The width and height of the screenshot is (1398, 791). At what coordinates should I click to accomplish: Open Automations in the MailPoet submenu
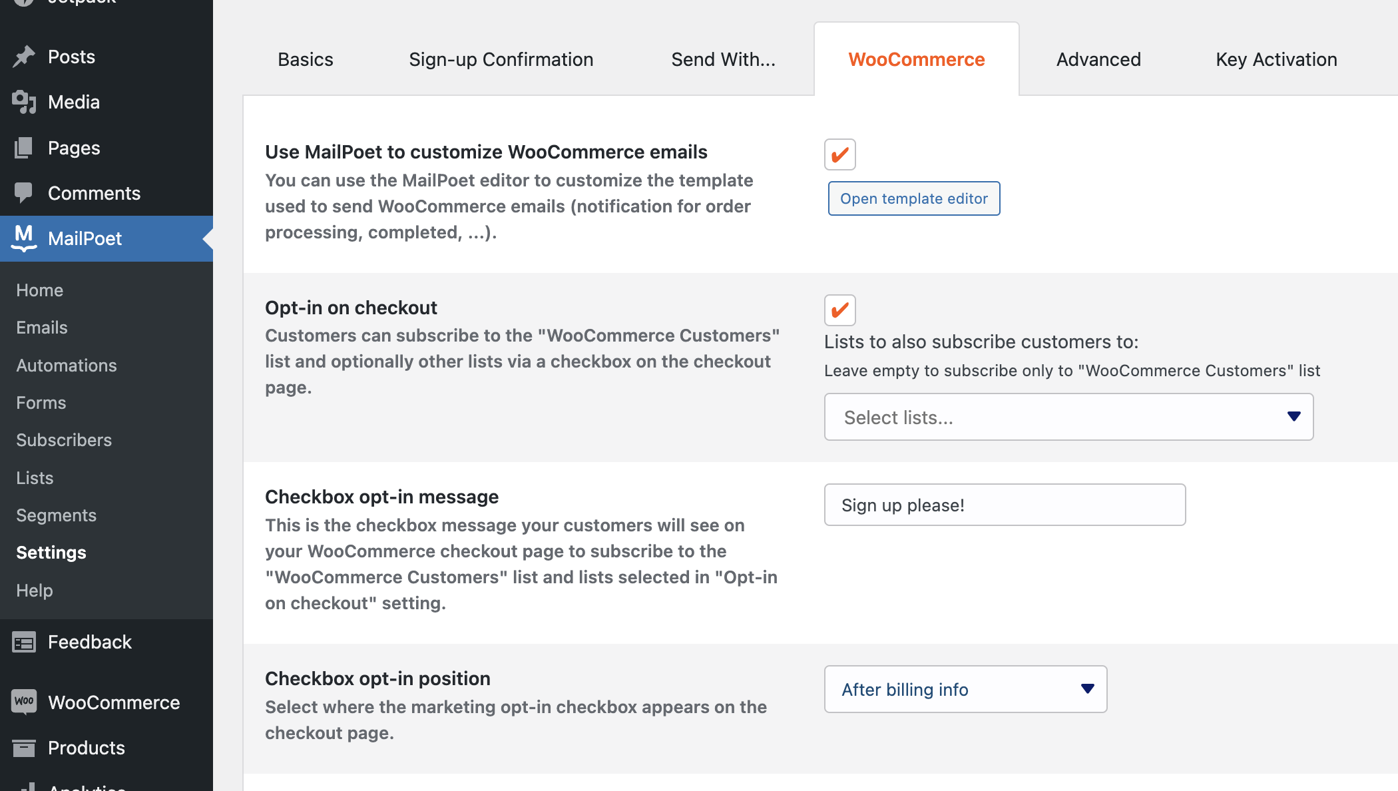point(67,366)
